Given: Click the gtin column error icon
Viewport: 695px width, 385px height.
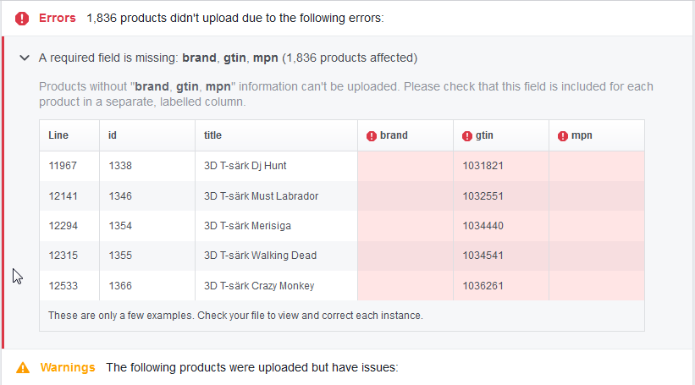Looking at the screenshot, I should [467, 135].
